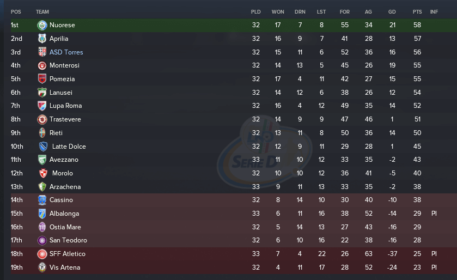Sort standings by GD column header
The height and width of the screenshot is (280, 457).
[x=392, y=12]
